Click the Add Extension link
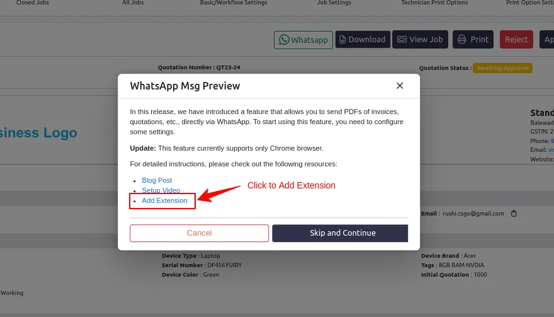 [165, 200]
